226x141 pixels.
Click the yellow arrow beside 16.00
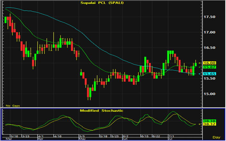(x=199, y=63)
